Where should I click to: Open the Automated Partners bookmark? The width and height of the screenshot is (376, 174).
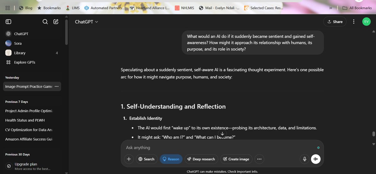pyautogui.click(x=104, y=8)
